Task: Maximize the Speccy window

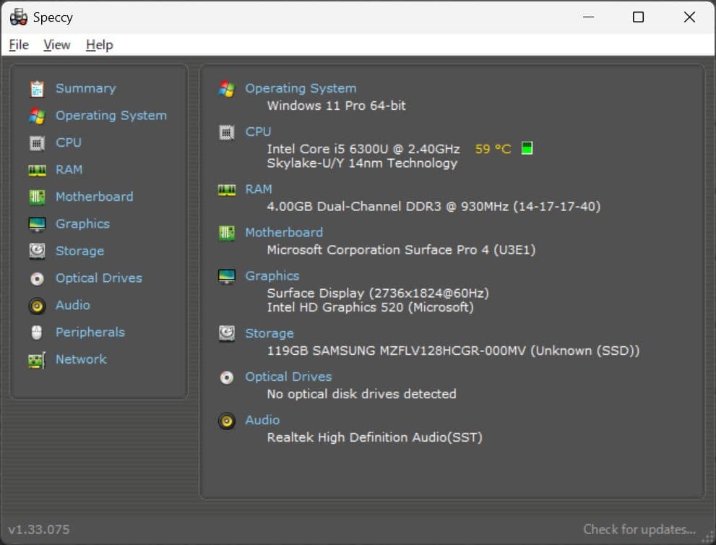Action: click(639, 17)
